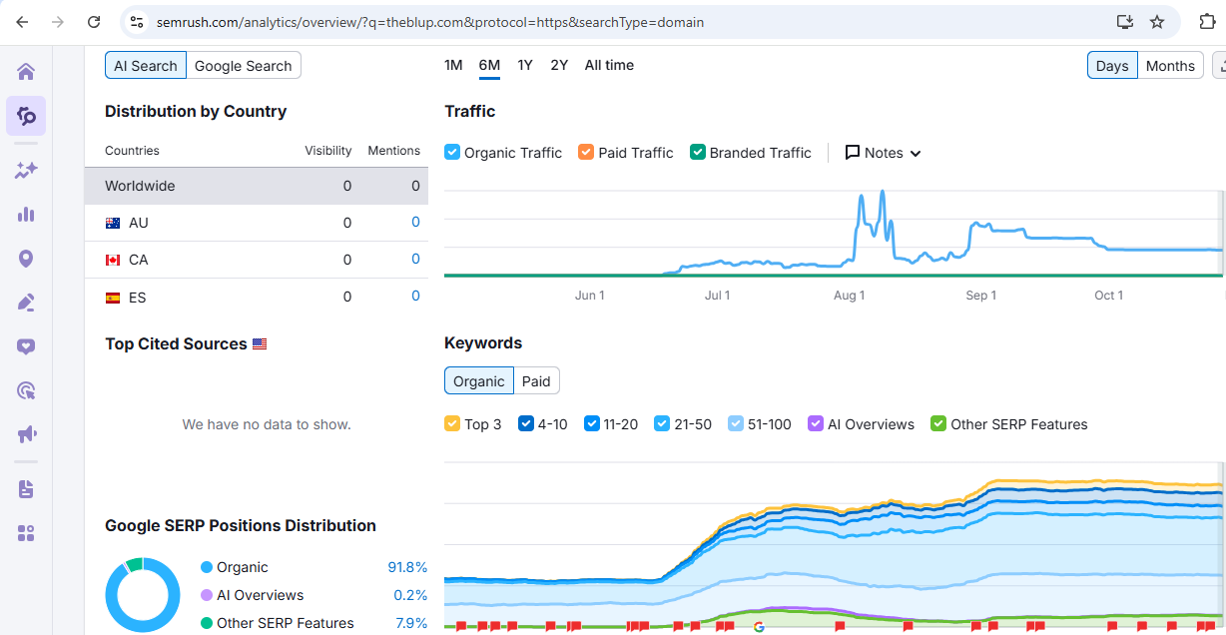Click the Home icon in sidebar
The image size is (1226, 635).
coord(26,71)
